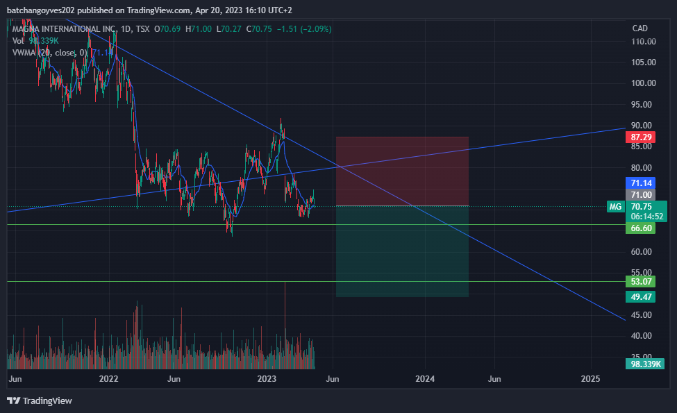Select the green 53.07 horizontal line tag
The height and width of the screenshot is (413, 677).
point(641,282)
